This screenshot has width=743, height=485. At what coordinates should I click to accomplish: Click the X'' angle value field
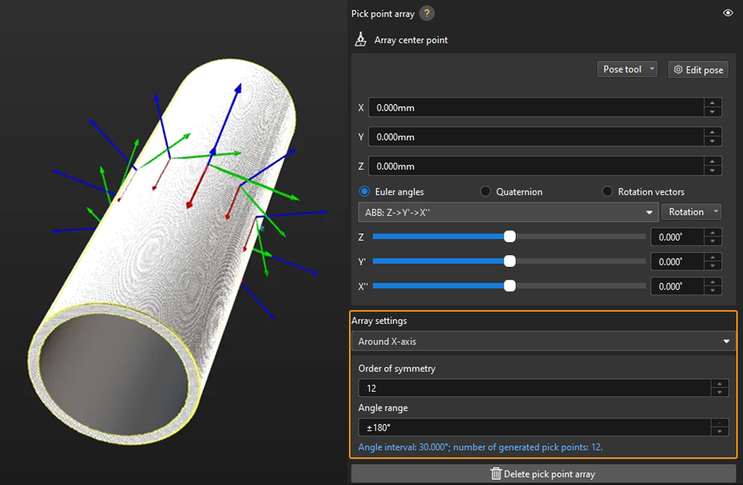click(676, 286)
